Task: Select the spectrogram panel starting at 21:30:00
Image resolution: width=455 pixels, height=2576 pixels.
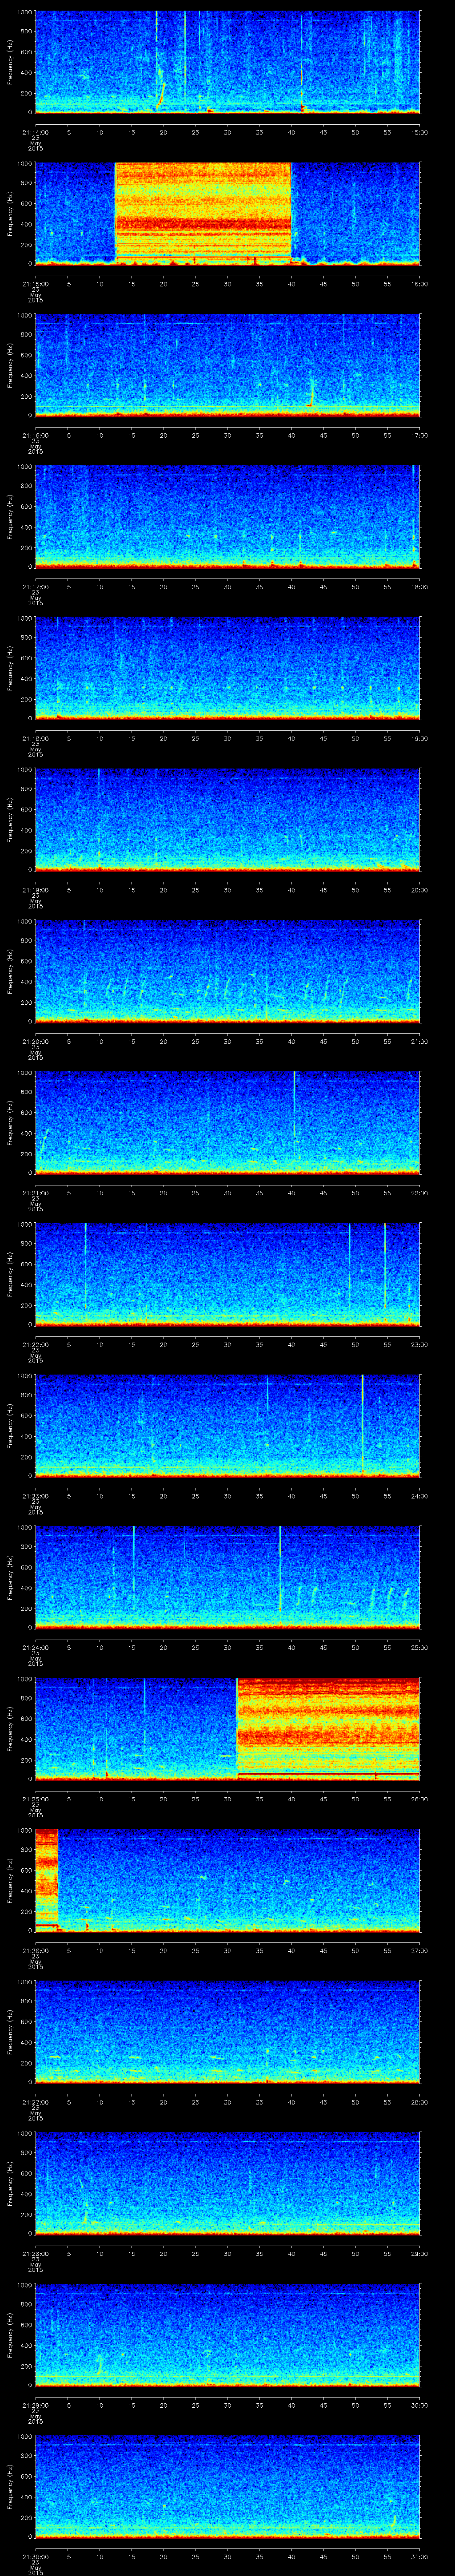Action: [x=228, y=2488]
